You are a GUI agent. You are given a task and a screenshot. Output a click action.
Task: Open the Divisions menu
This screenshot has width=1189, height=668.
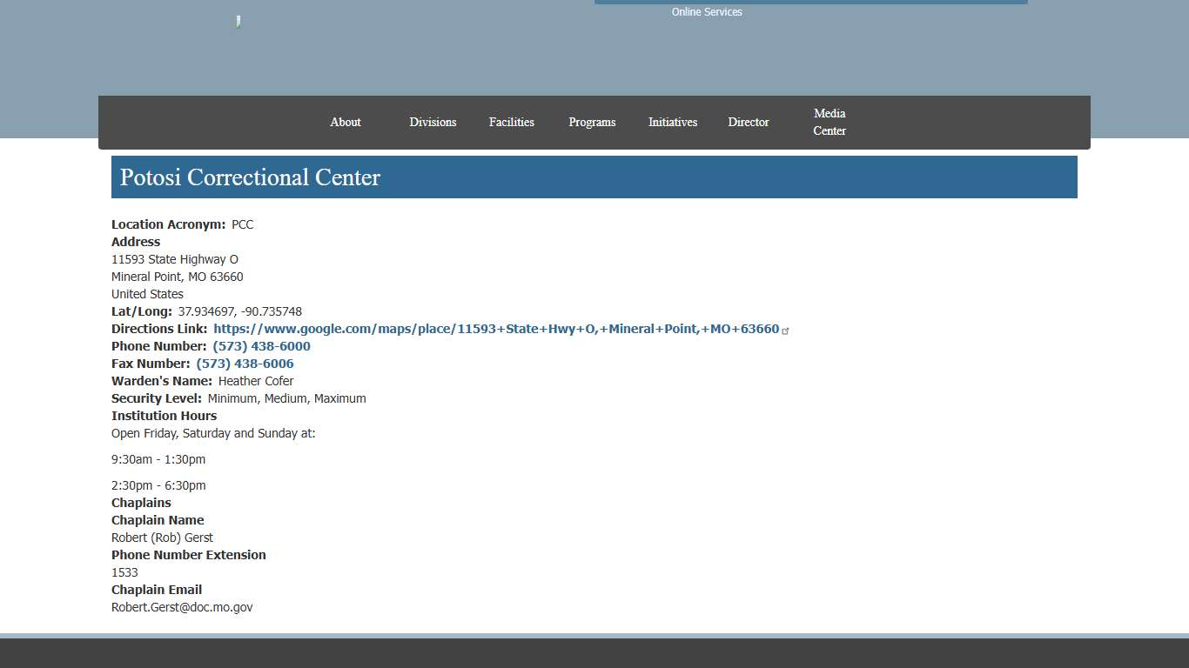[x=433, y=122]
